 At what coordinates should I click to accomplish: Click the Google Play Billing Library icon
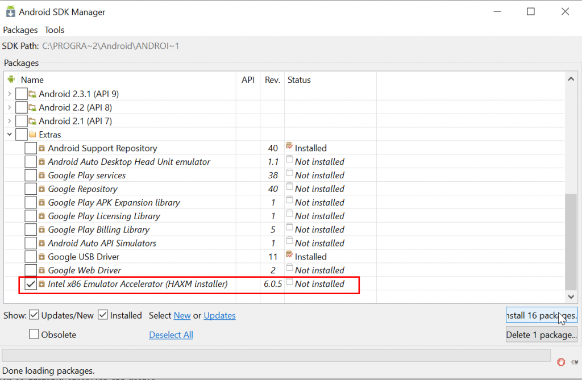point(41,229)
